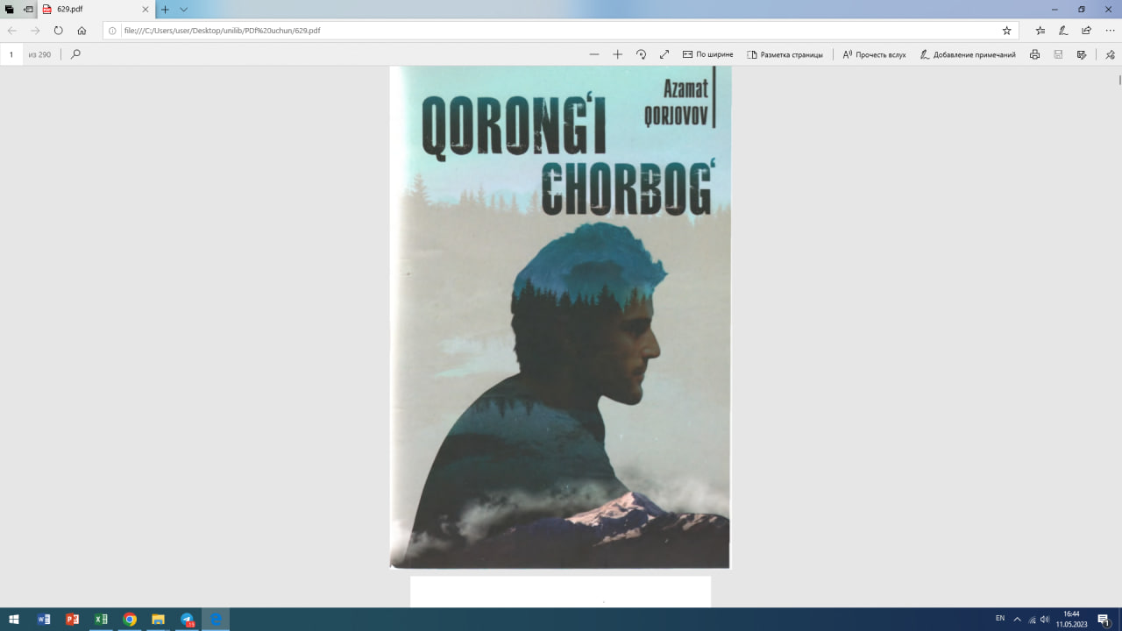The height and width of the screenshot is (631, 1122).
Task: Toggle 'Разметка страницы' page layout mode
Action: click(x=785, y=53)
